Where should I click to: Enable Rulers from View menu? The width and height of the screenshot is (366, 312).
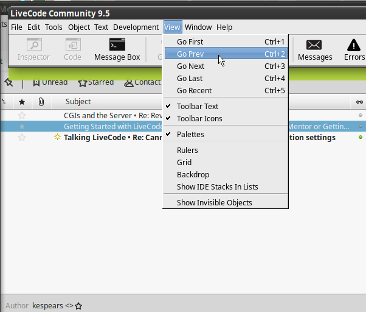(x=226, y=150)
